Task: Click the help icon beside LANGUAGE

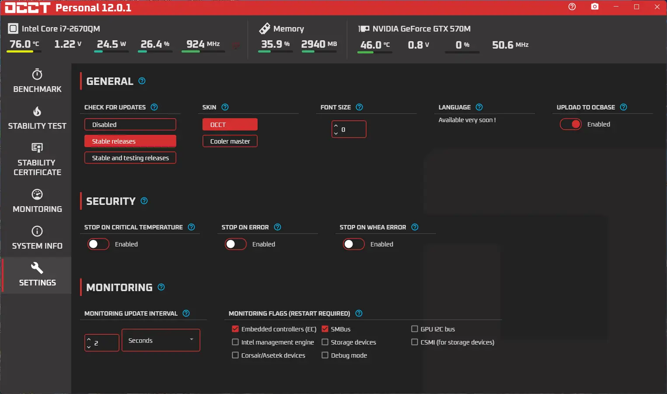Action: coord(479,107)
